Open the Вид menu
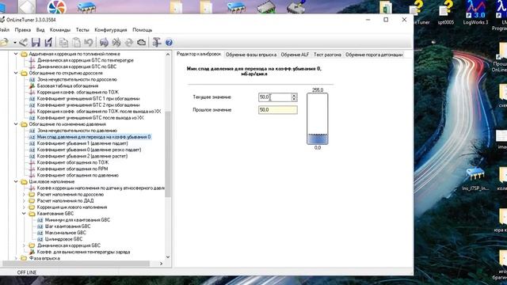 [x=40, y=30]
